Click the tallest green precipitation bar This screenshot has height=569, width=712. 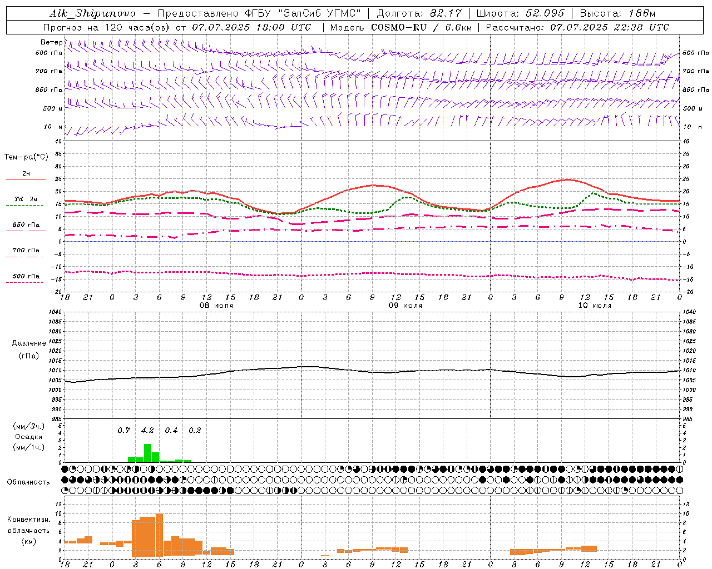tap(147, 453)
